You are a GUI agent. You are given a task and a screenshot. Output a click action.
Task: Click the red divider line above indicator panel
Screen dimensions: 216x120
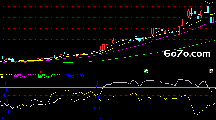(x=108, y=73)
